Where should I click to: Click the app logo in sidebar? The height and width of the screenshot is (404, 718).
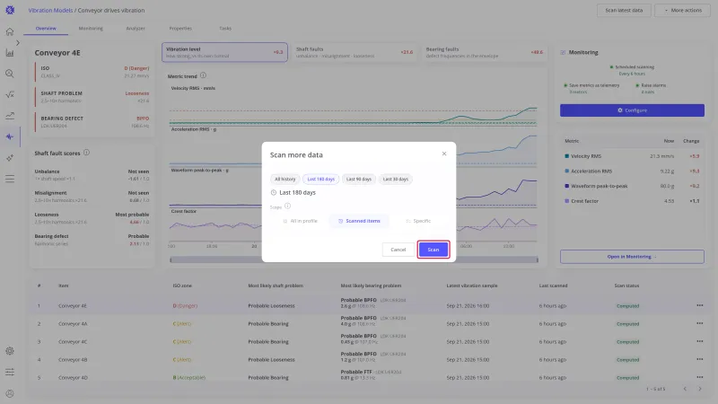[10, 10]
